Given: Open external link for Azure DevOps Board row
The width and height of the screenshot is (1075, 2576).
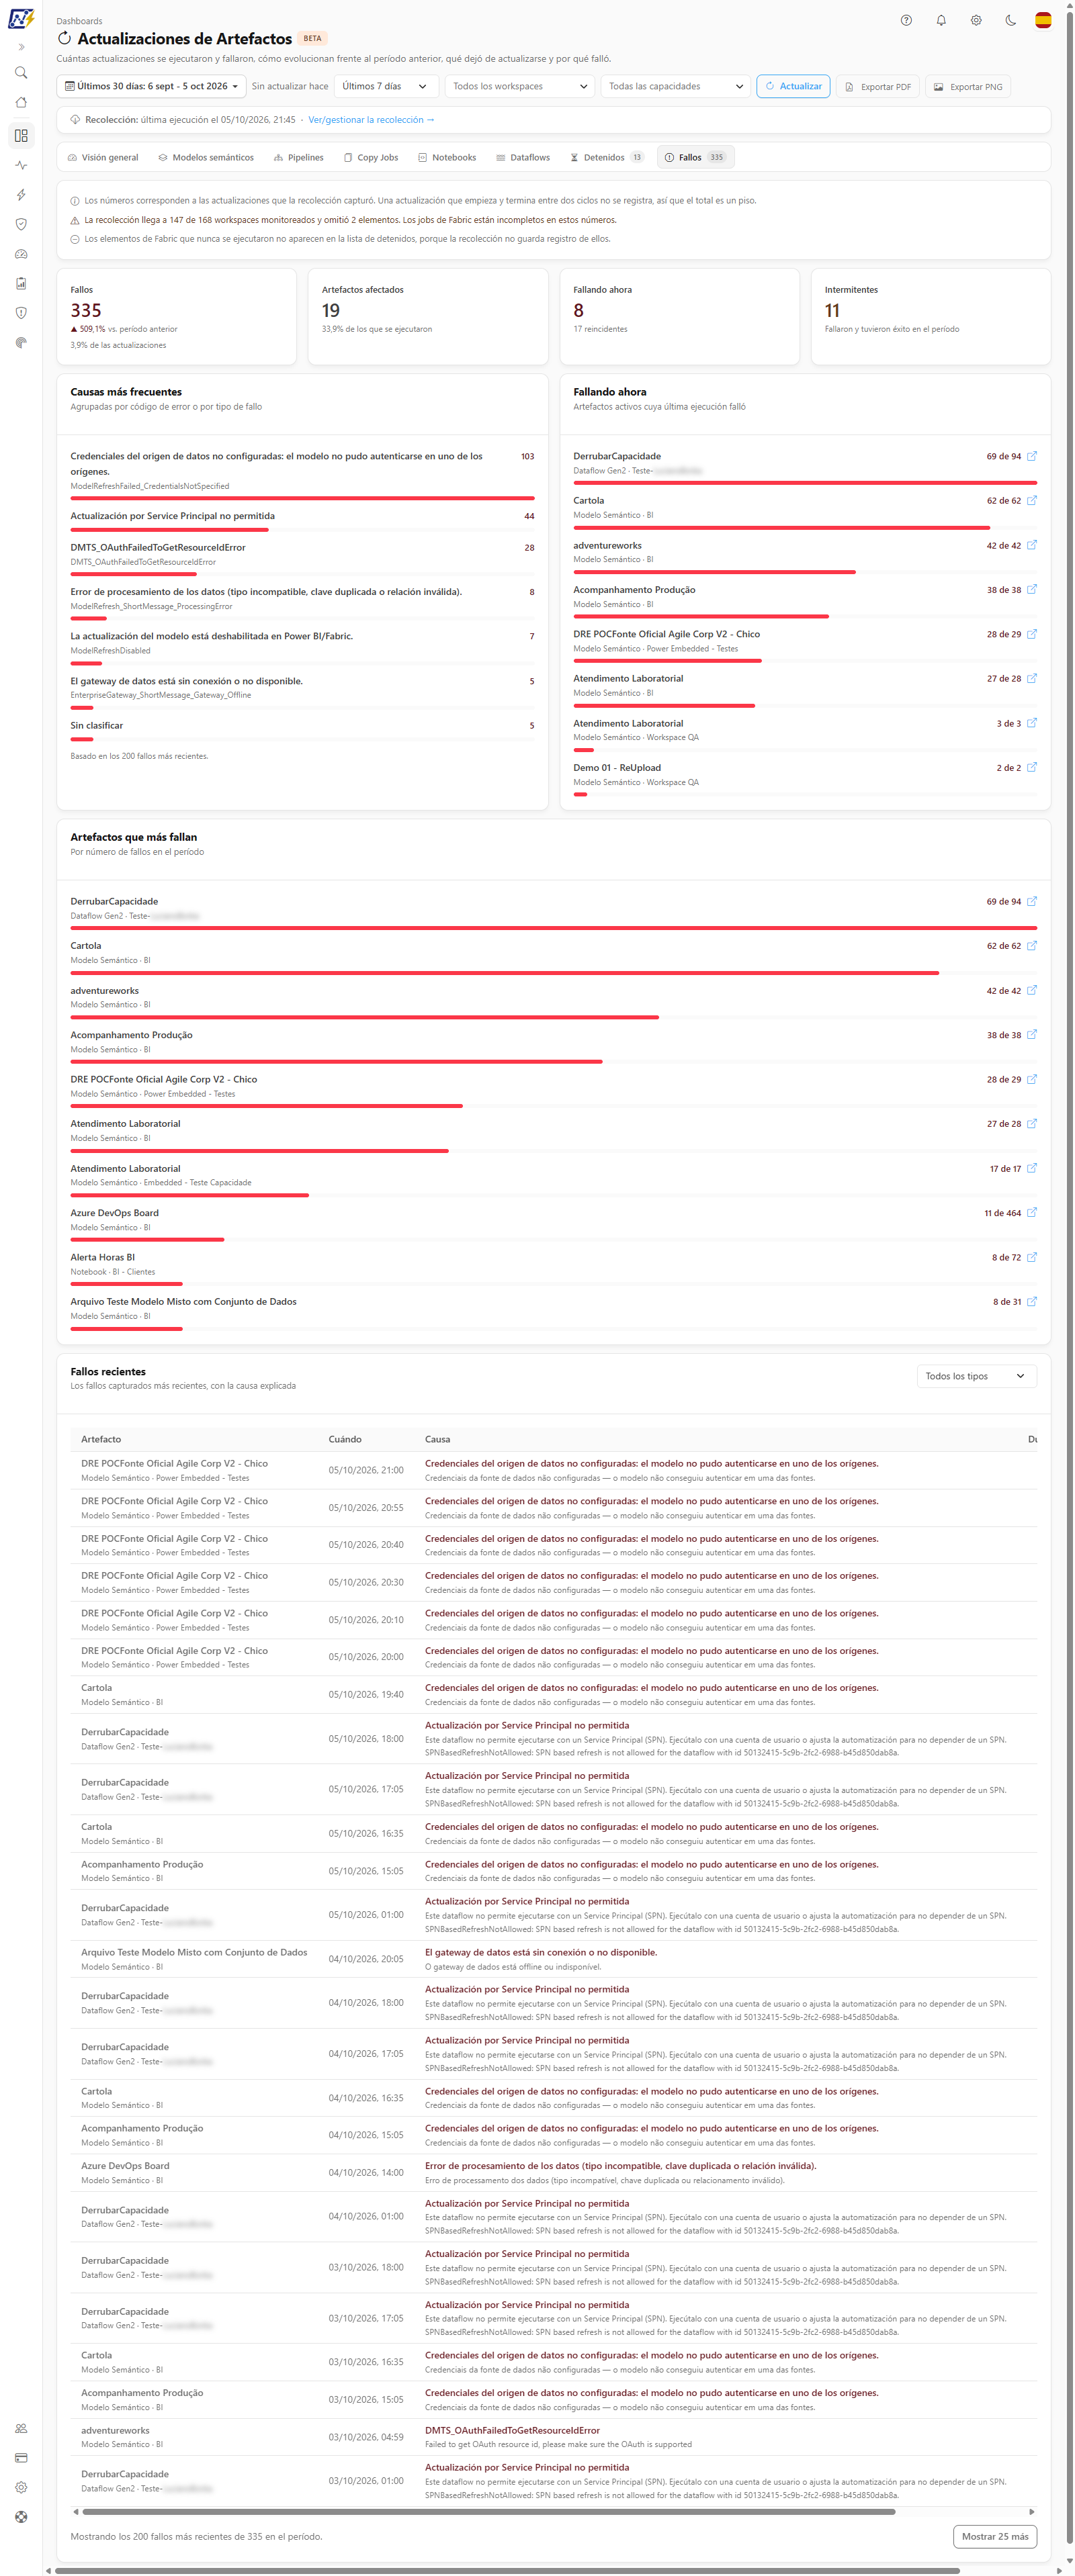Looking at the screenshot, I should coord(1032,1212).
